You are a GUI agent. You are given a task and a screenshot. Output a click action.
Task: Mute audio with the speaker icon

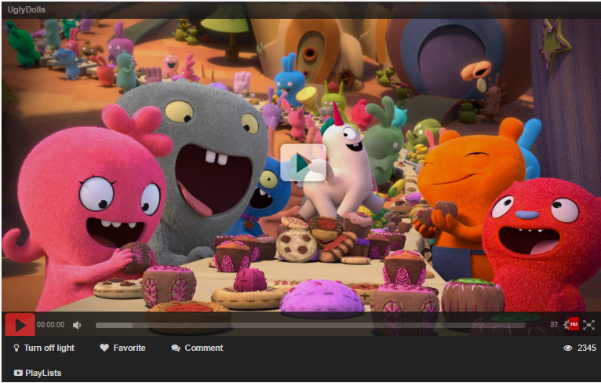click(77, 325)
